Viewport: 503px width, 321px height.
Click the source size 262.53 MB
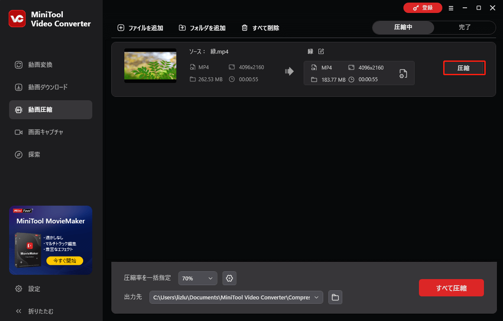(x=211, y=79)
